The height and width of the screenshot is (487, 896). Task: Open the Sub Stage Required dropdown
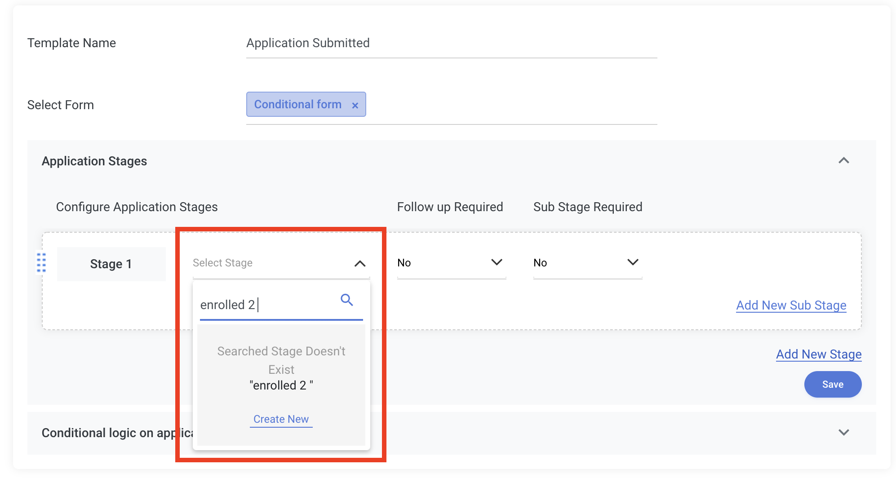point(587,263)
